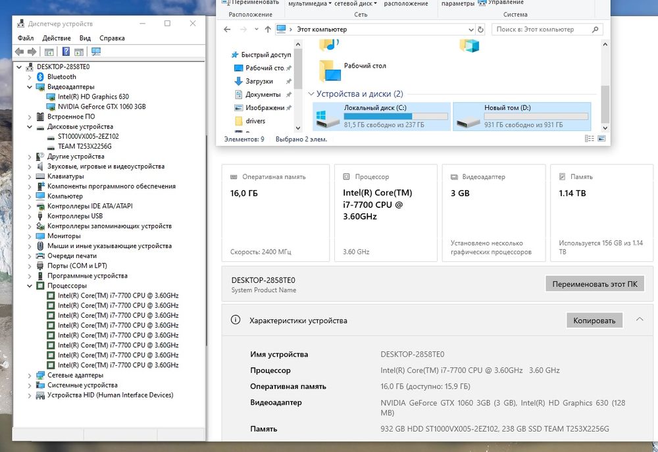The height and width of the screenshot is (452, 658).
Task: Select the Клавиатуры tree item
Action: pos(65,176)
